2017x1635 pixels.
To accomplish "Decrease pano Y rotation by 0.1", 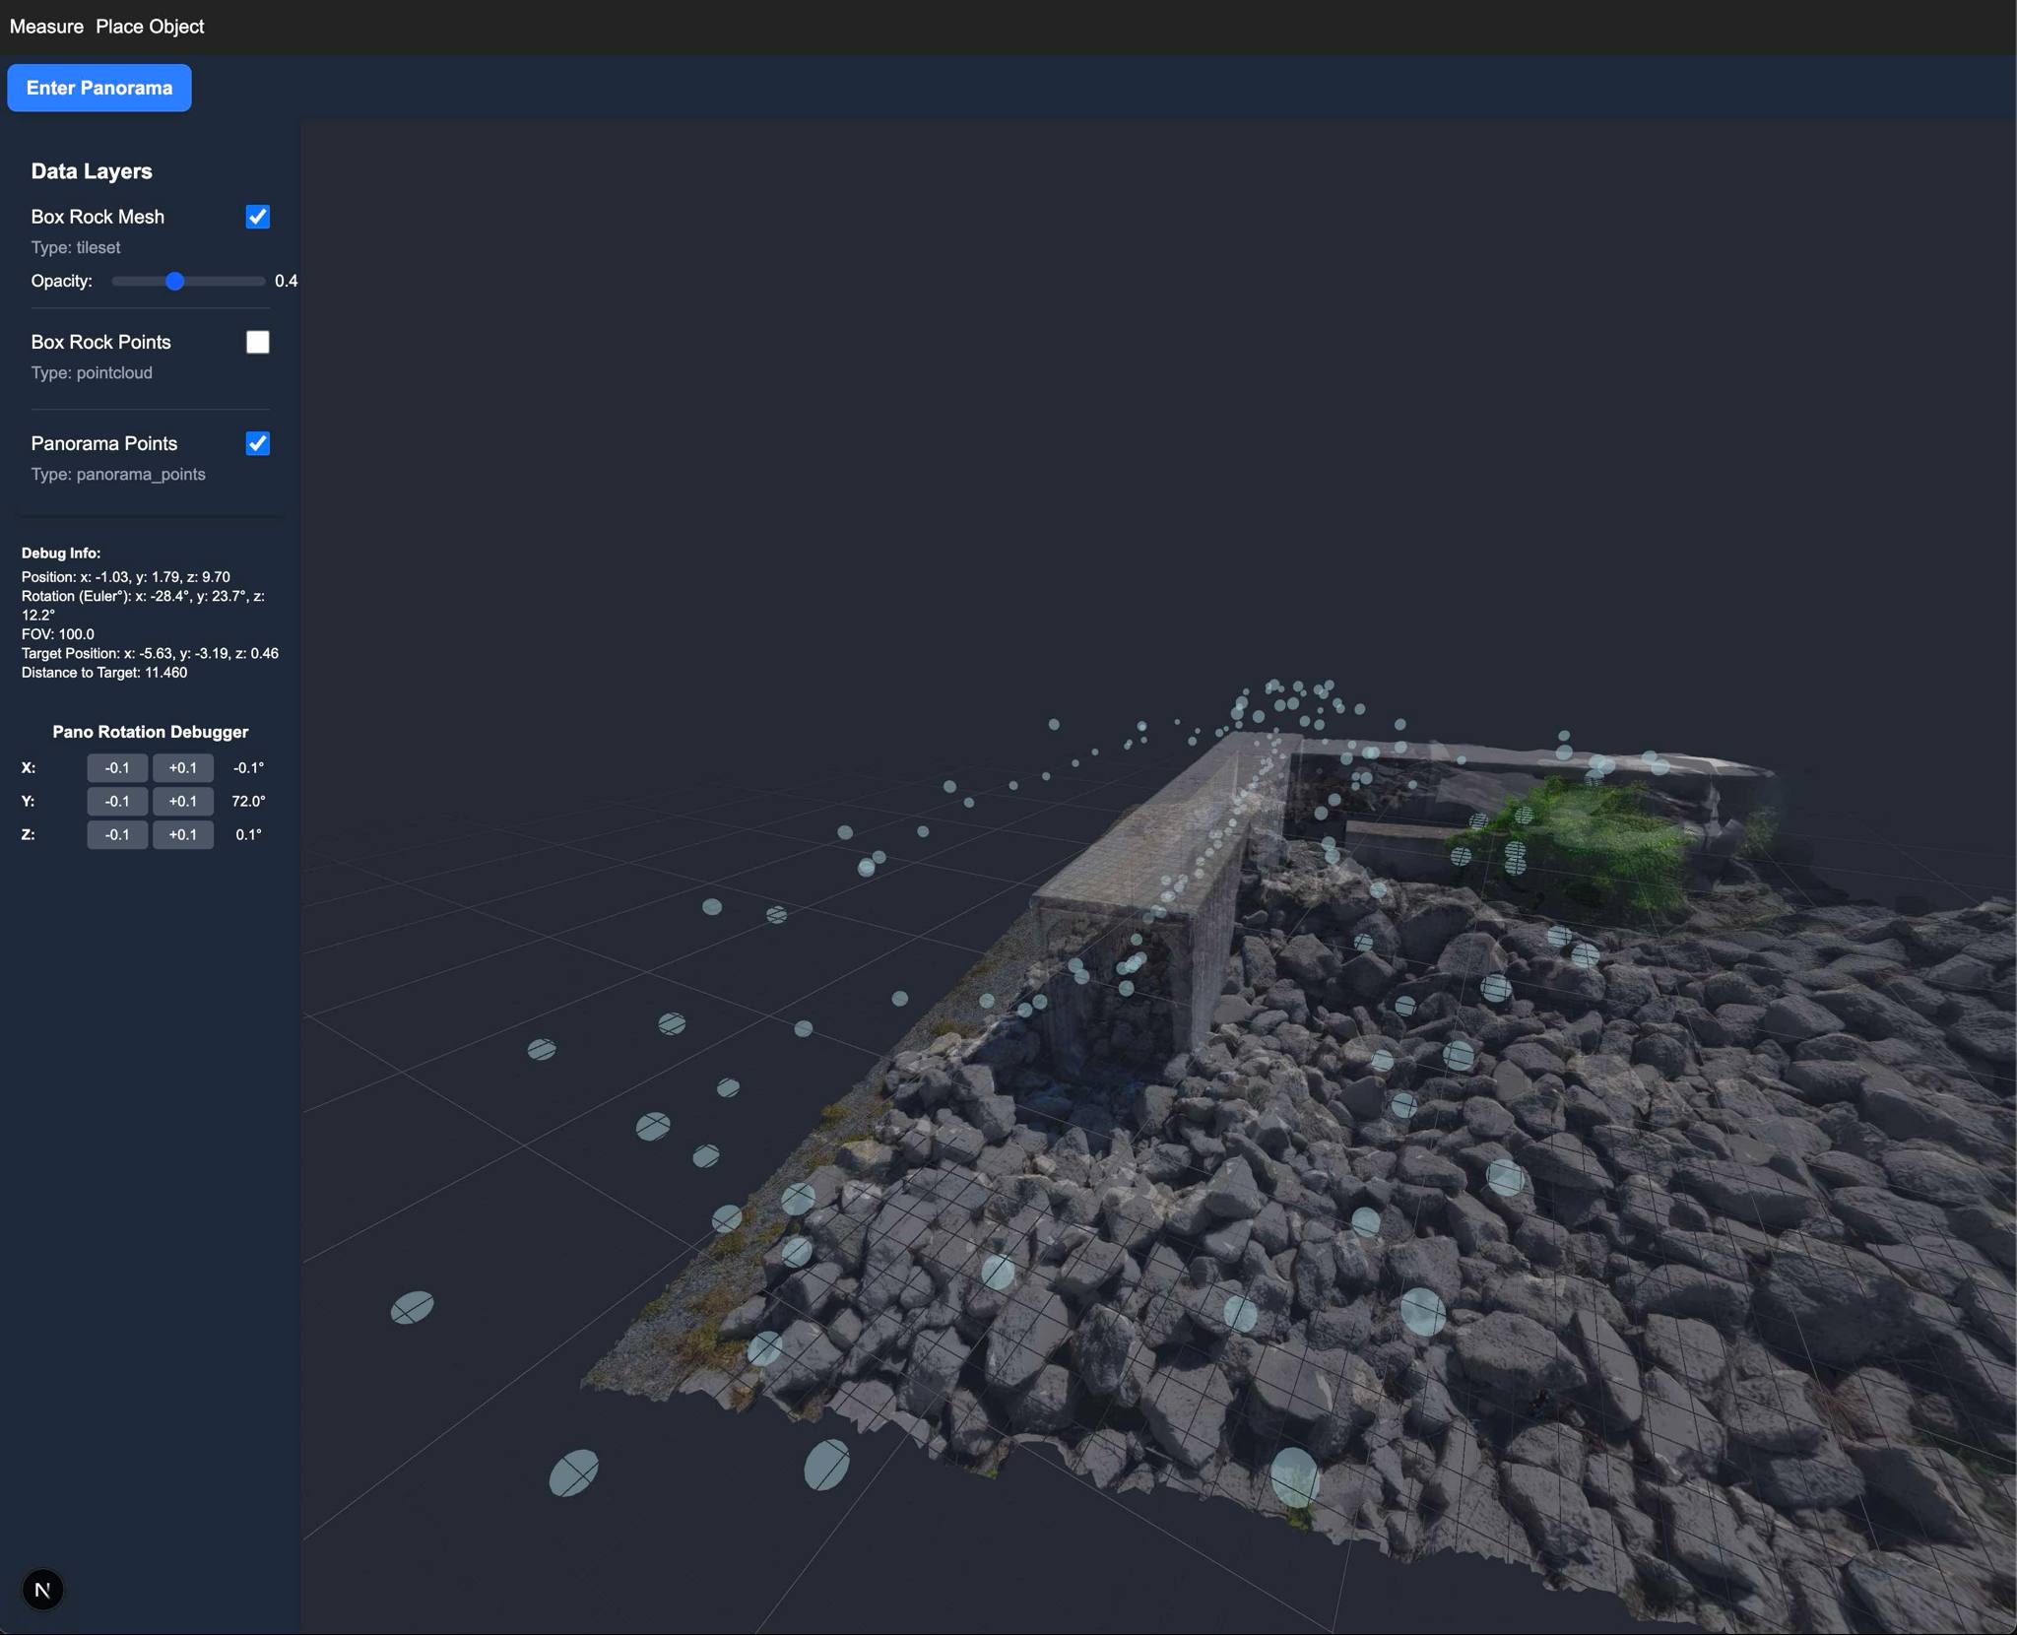I will (117, 802).
